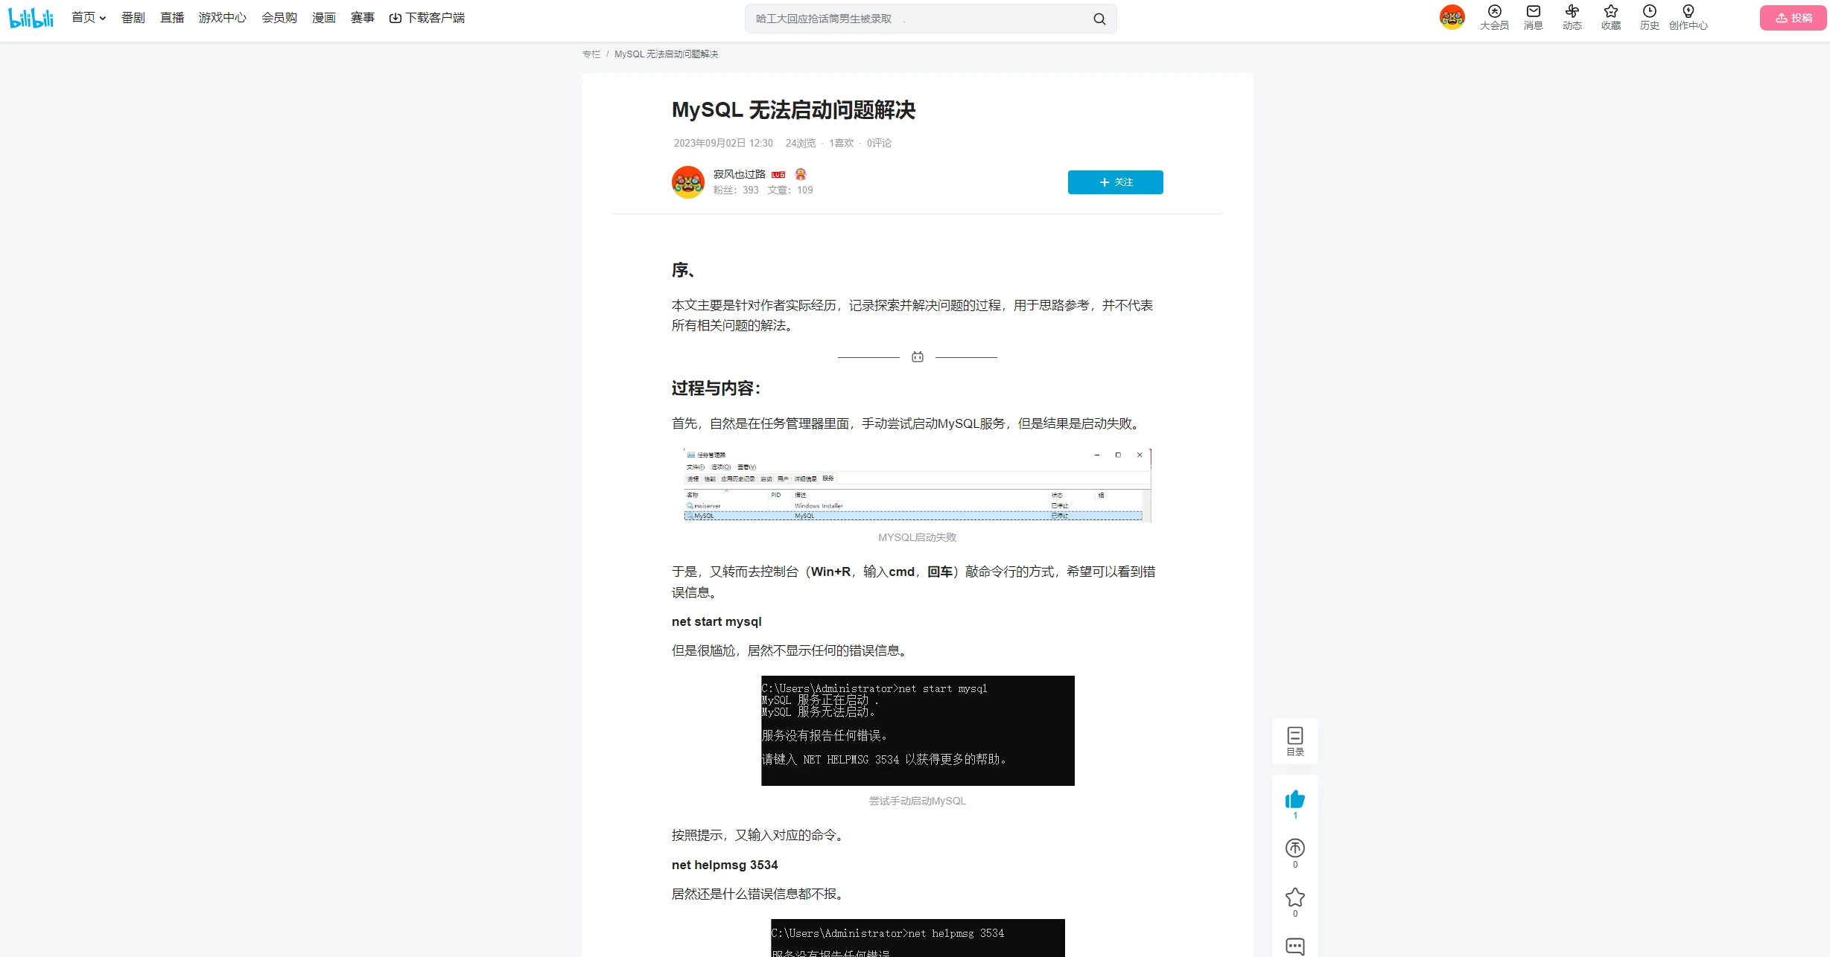Open the 直播 nav item

172,18
